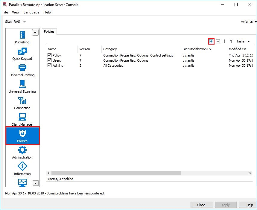Open Universal Printing settings
Viewport: 257px width, 210px height.
[22, 70]
